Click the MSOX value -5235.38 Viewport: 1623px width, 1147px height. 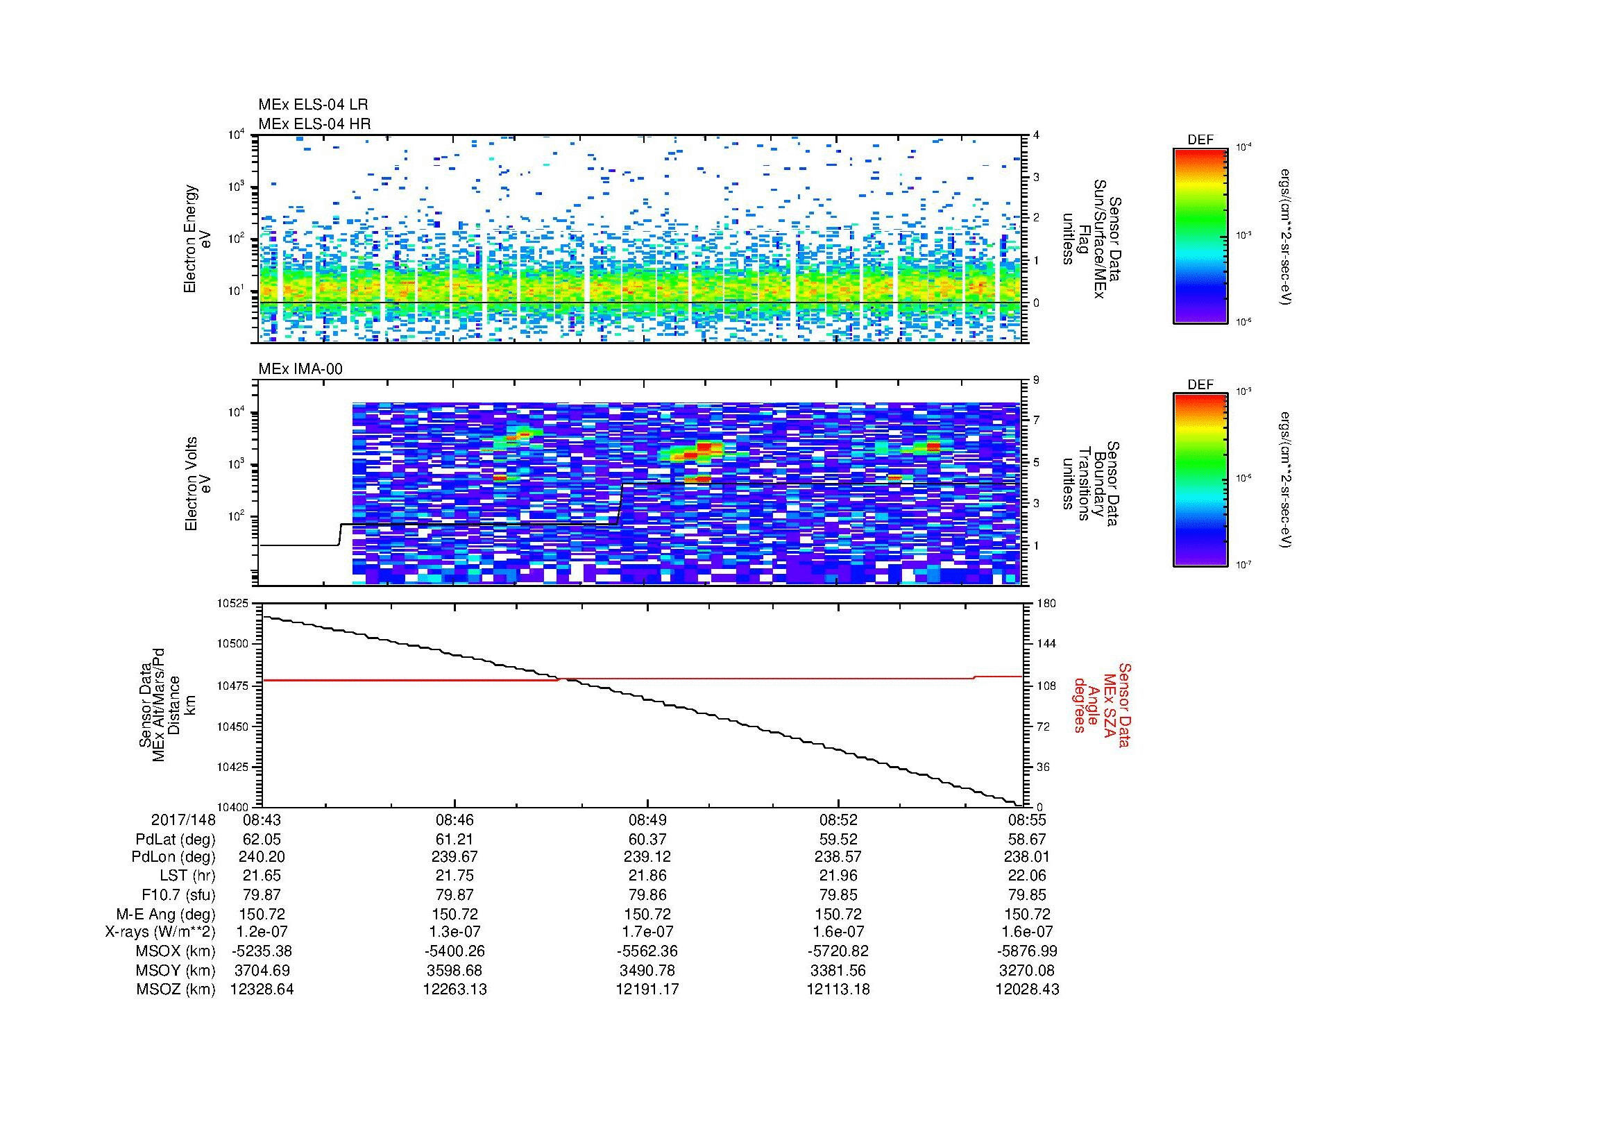262,951
